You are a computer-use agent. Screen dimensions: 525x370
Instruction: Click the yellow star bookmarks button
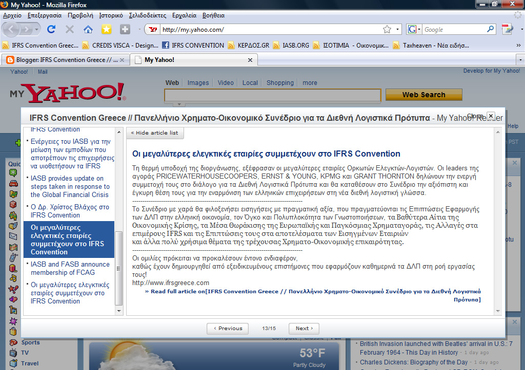point(106,29)
